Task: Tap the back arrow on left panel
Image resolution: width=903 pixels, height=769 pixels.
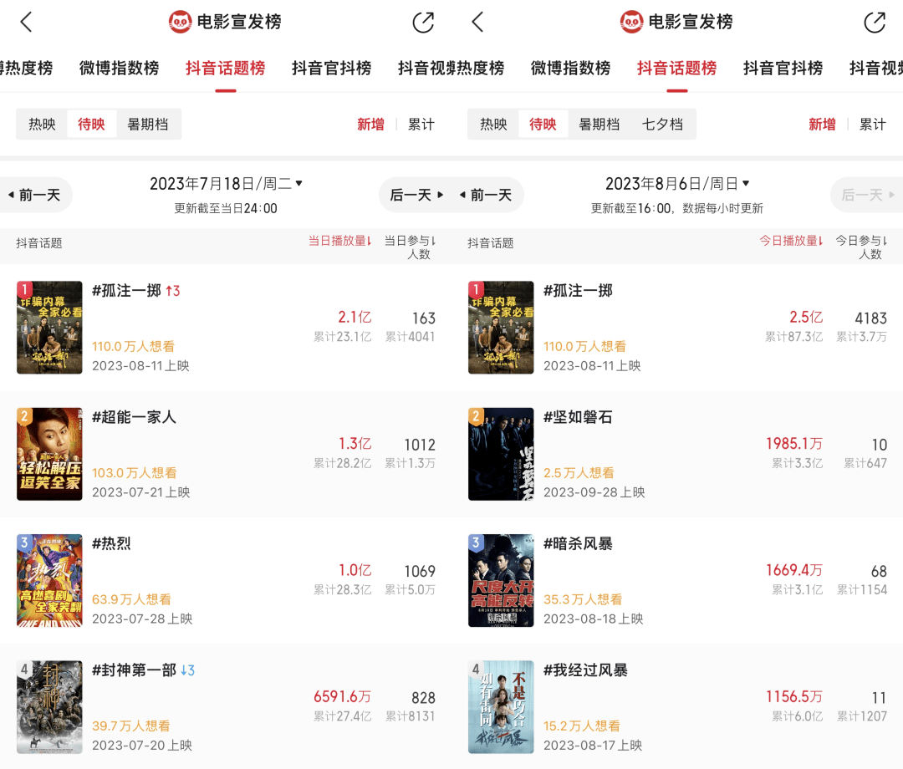Action: click(x=26, y=23)
